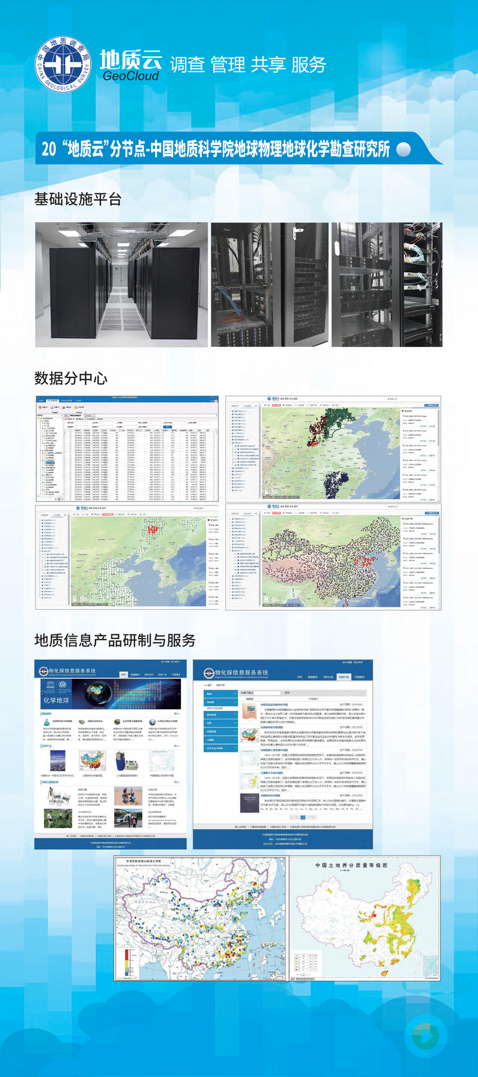This screenshot has width=478, height=1077.
Task: Click the 基础设施平台 heading
Action: click(x=78, y=199)
